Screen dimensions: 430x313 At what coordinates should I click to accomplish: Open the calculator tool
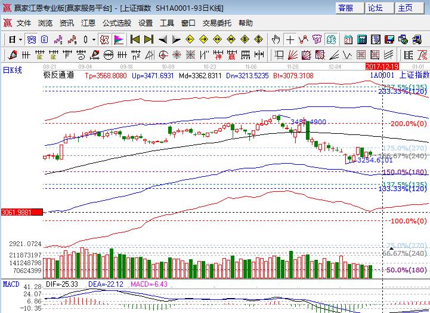click(x=361, y=40)
